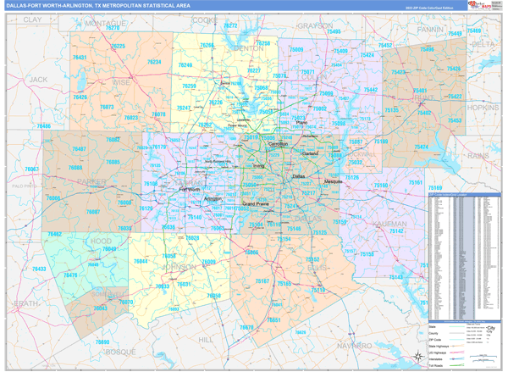Click the Arlington city label
Image resolution: width=508 pixels, height=372 pixels.
(x=213, y=198)
